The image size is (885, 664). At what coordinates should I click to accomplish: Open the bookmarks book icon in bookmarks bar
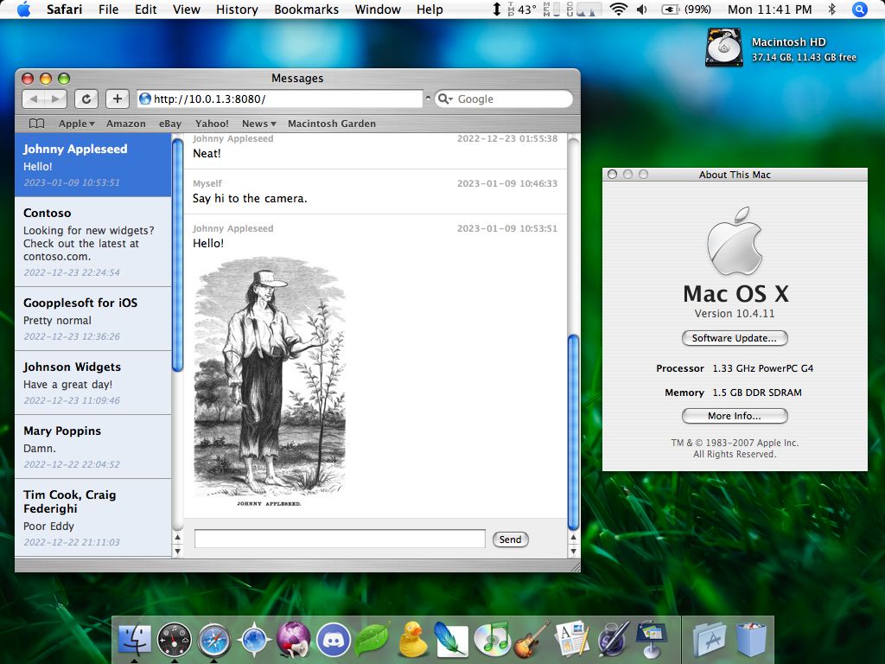[36, 124]
